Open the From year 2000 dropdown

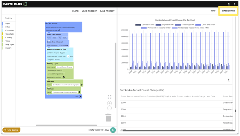coord(55,38)
